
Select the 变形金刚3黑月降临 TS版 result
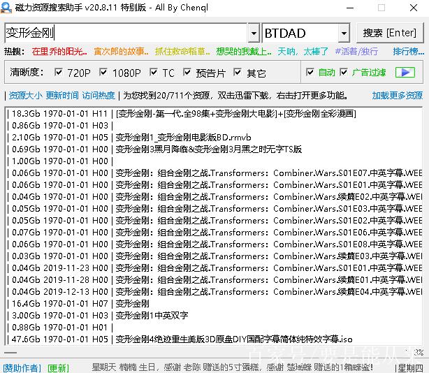coord(213,149)
